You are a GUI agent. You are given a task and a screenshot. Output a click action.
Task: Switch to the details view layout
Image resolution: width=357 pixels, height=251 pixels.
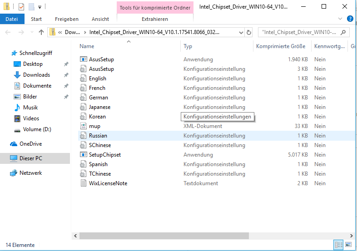pyautogui.click(x=338, y=245)
